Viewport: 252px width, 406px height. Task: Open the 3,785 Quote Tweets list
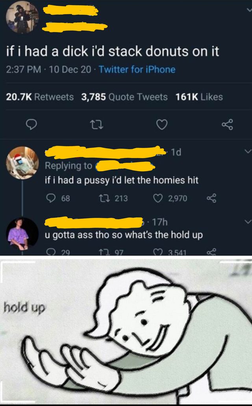point(124,97)
